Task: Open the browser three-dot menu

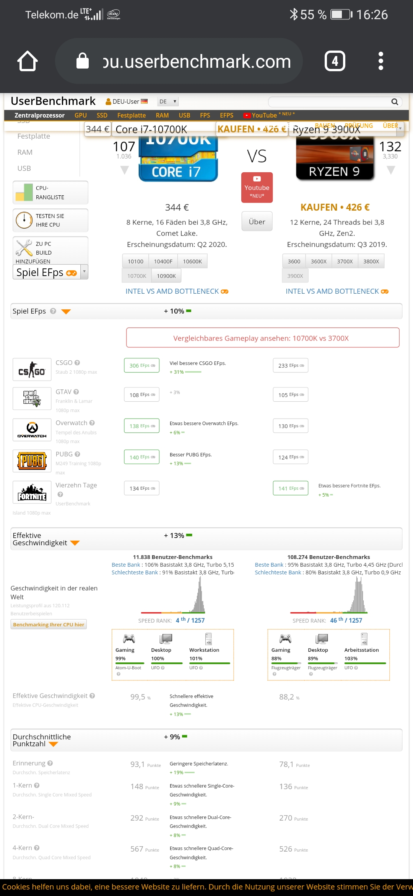Action: pos(380,61)
